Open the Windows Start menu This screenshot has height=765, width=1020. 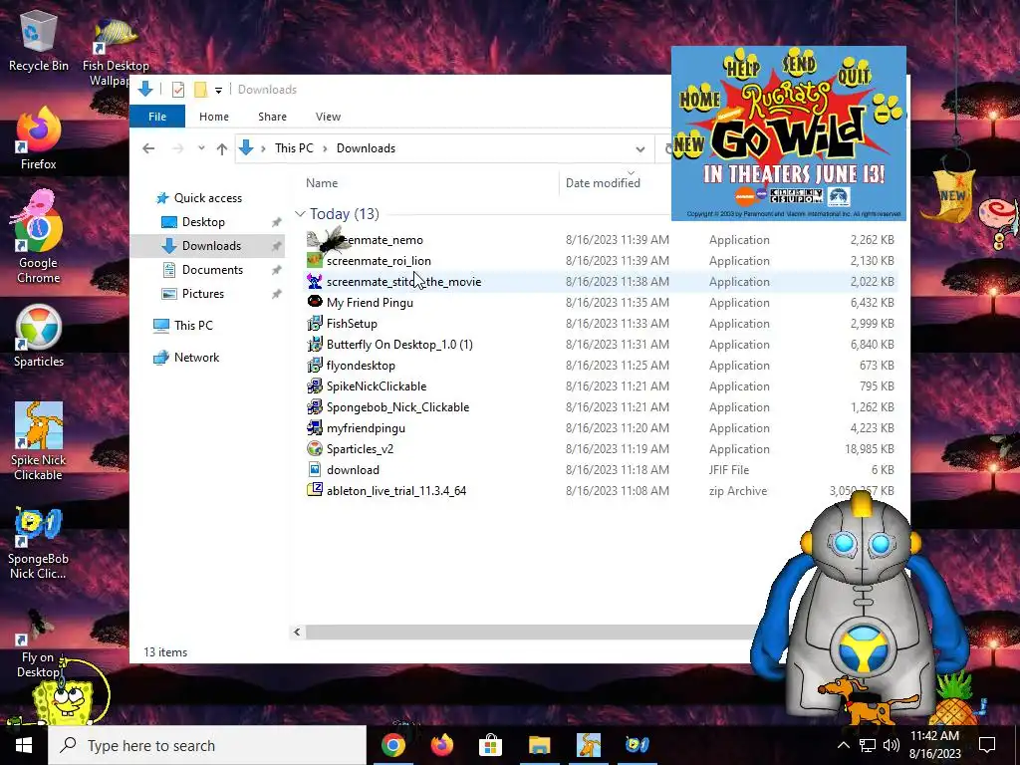tap(24, 745)
